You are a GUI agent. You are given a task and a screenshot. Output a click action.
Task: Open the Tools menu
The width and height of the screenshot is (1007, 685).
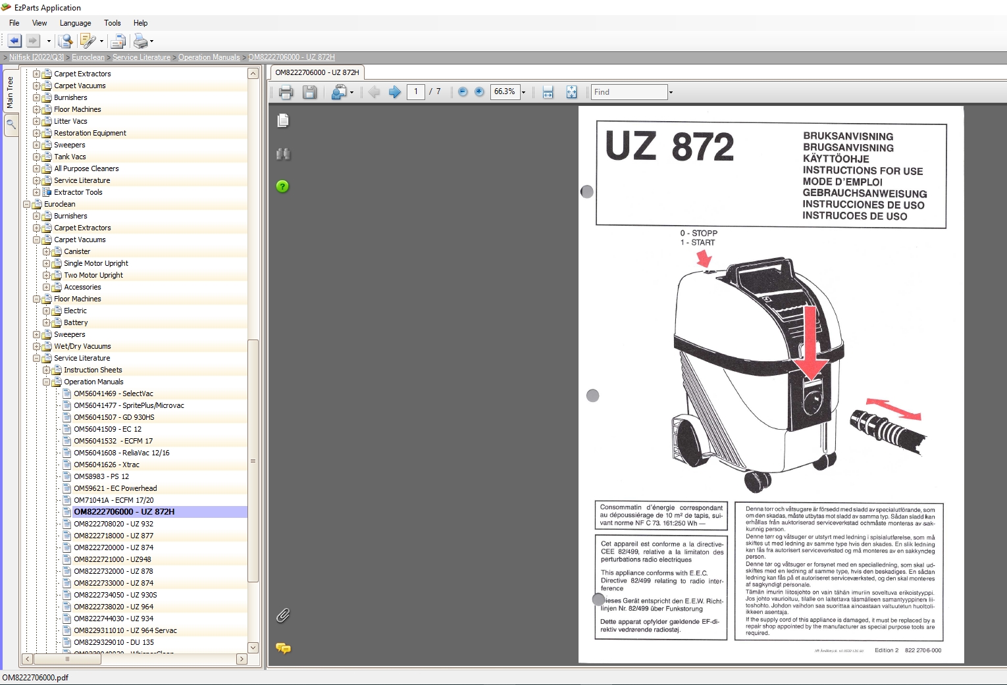(x=112, y=23)
